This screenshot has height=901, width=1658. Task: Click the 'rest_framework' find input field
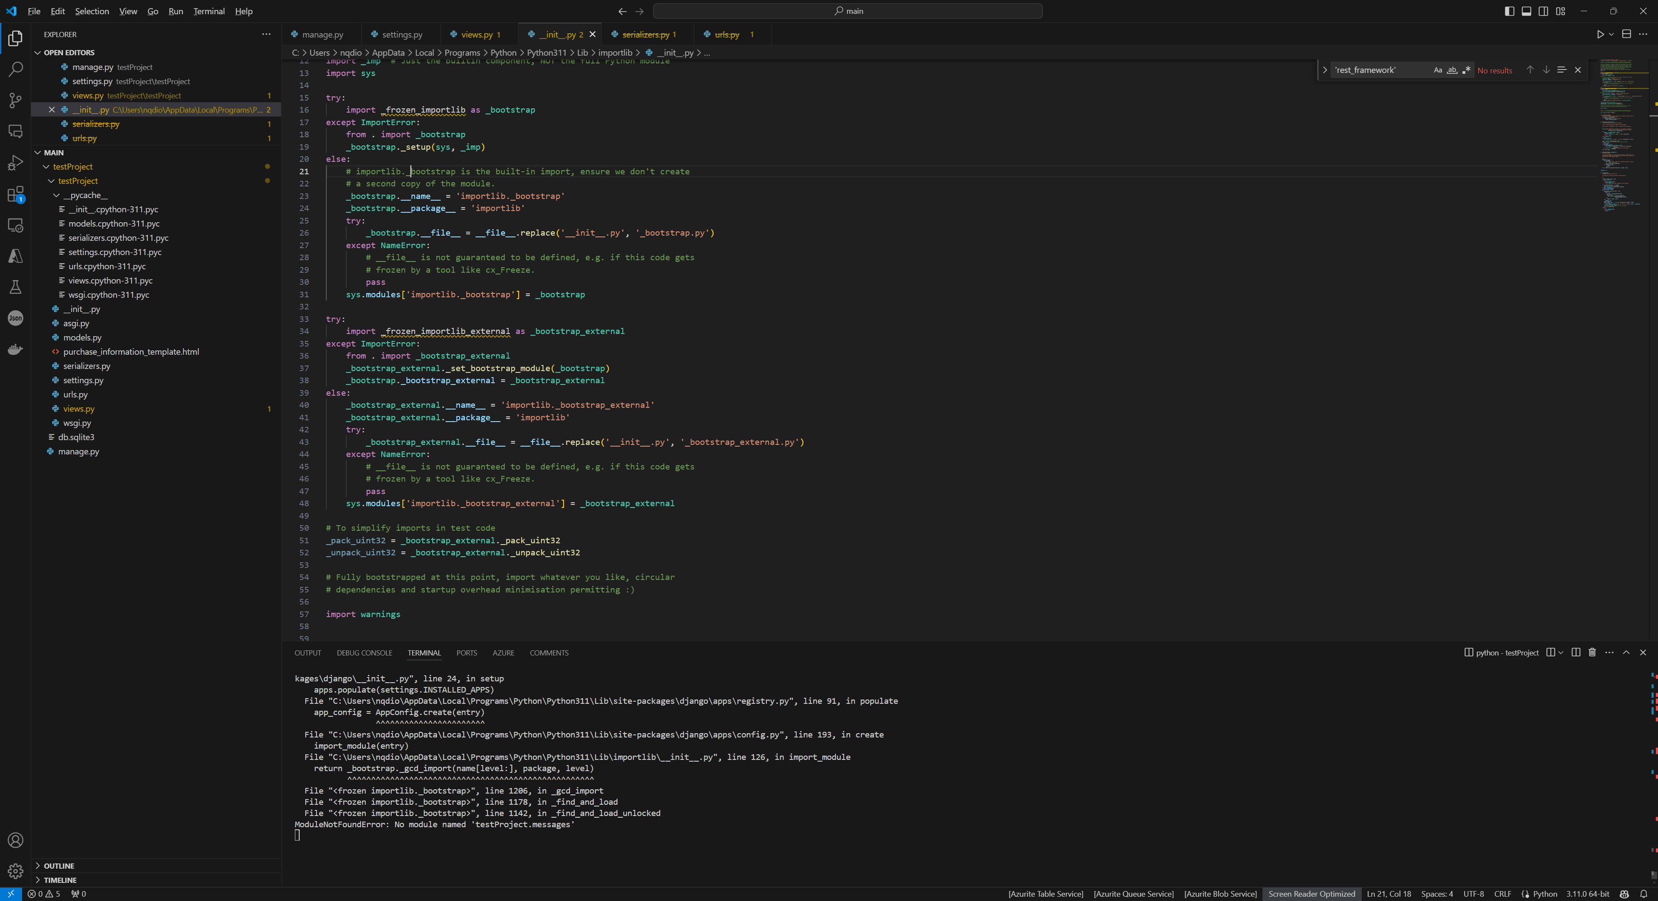coord(1377,70)
